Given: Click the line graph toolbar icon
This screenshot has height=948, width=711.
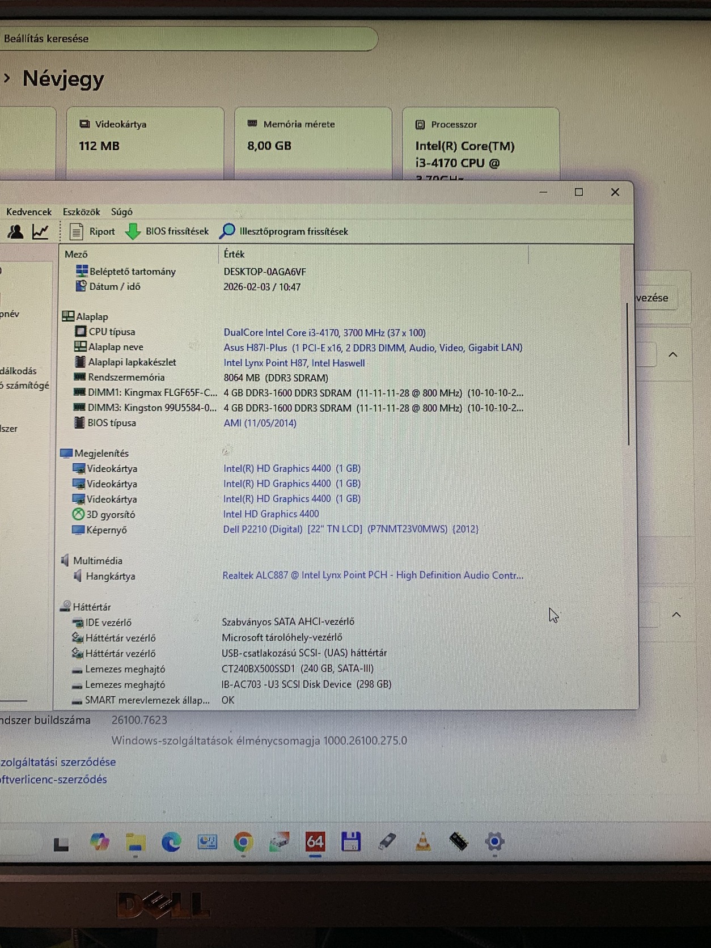Looking at the screenshot, I should (x=40, y=231).
